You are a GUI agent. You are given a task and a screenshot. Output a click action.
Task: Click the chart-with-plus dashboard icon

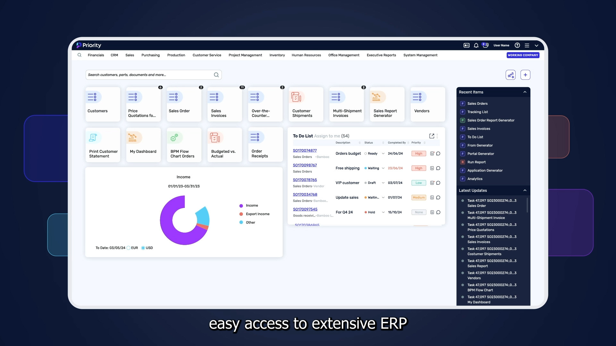(511, 75)
